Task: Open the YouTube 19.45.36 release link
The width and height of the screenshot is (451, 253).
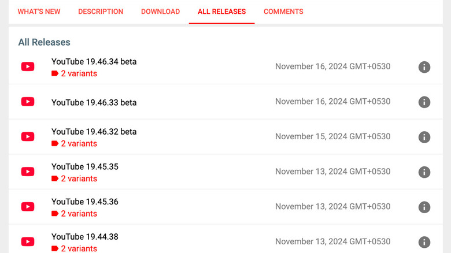Action: (84, 202)
